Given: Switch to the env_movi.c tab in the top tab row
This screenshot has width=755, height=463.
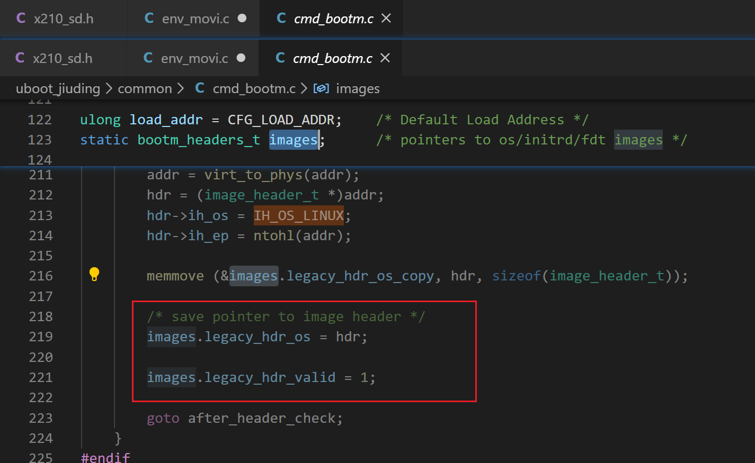Looking at the screenshot, I should pos(194,19).
